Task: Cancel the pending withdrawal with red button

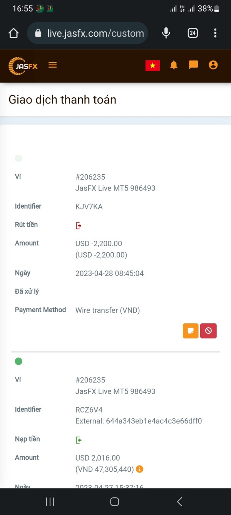Action: [x=208, y=331]
